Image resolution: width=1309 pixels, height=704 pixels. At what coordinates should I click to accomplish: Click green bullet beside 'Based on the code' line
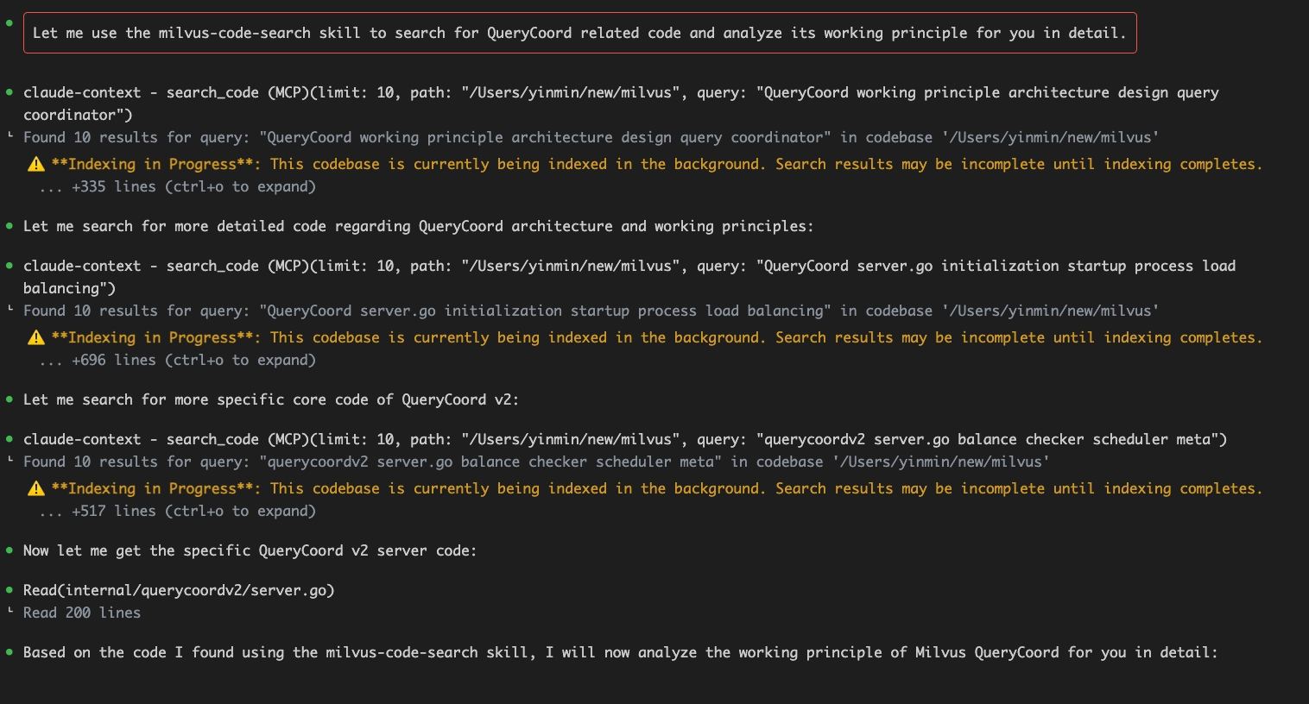9,652
